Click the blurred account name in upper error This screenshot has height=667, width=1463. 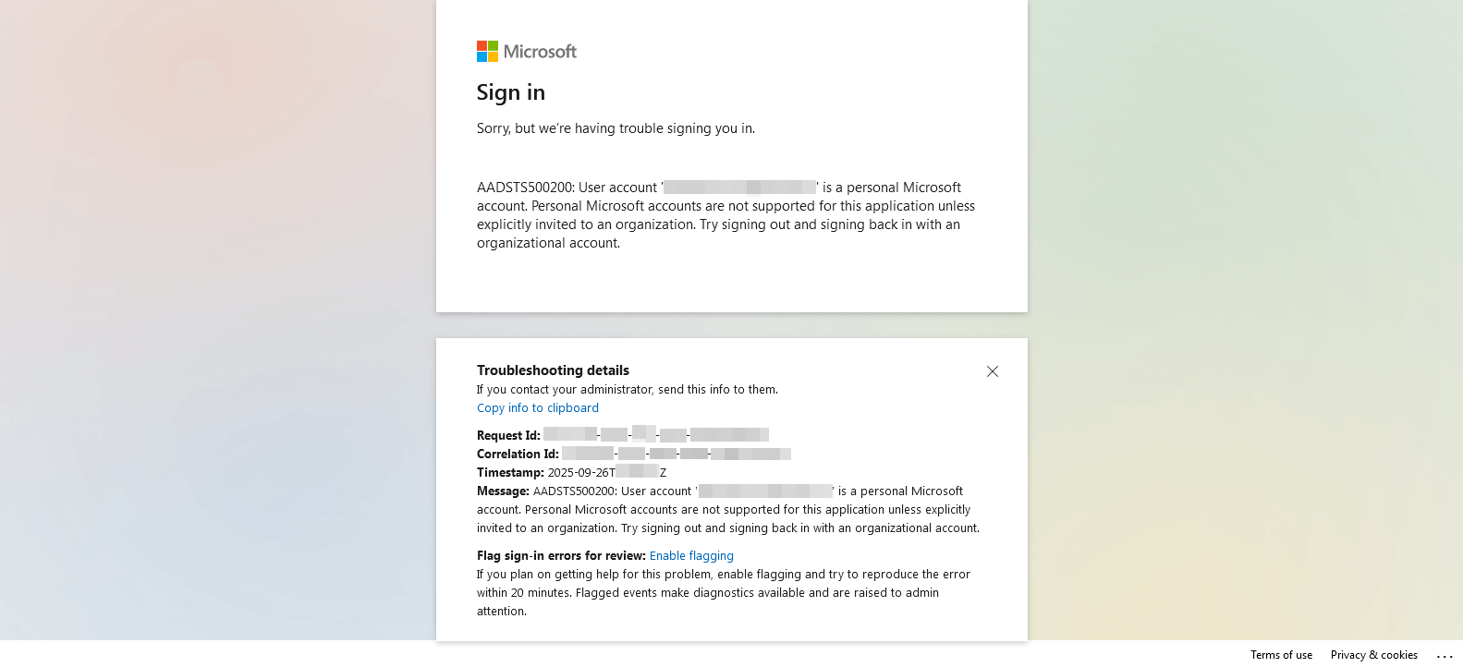pos(739,188)
